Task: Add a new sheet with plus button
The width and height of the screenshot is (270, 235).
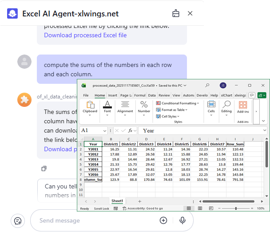Action: coord(139,201)
